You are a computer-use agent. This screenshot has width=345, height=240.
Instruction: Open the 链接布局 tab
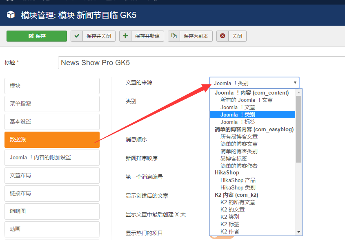point(52,194)
